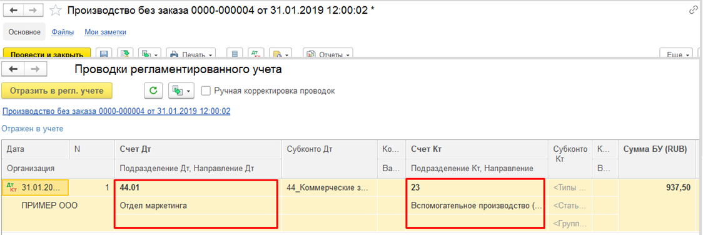
Task: Open create-based-on dropdown beside refresh
Action: [x=181, y=91]
